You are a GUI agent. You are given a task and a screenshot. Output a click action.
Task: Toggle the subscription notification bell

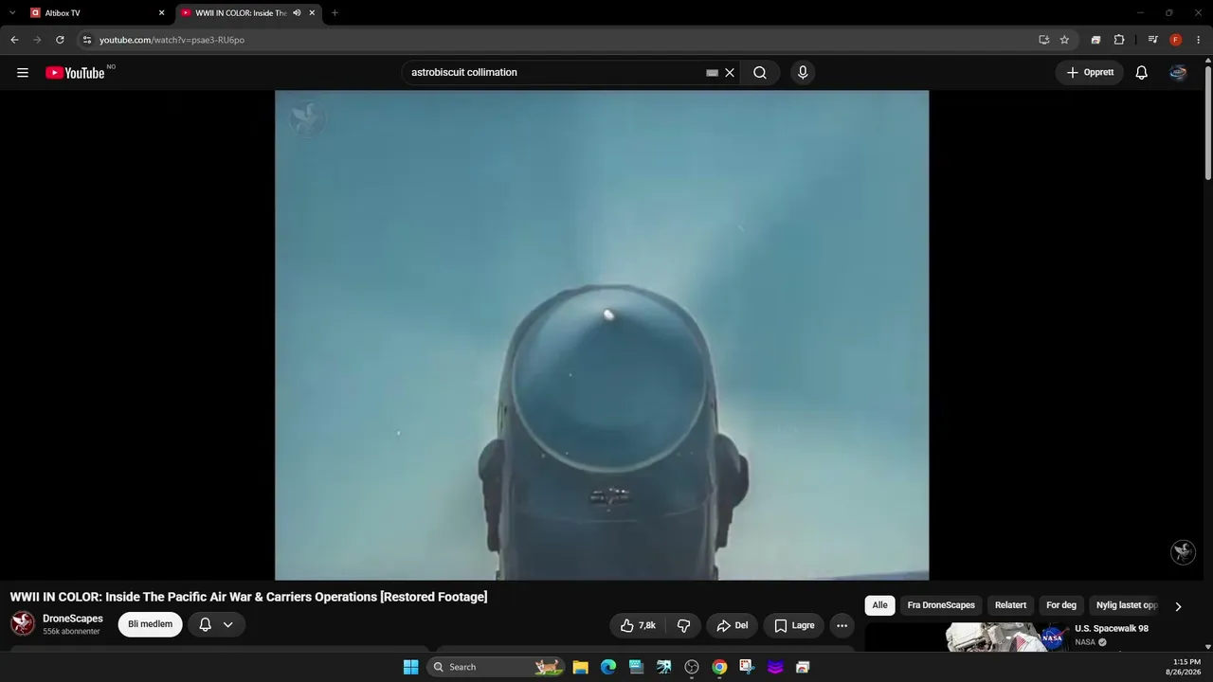point(205,624)
